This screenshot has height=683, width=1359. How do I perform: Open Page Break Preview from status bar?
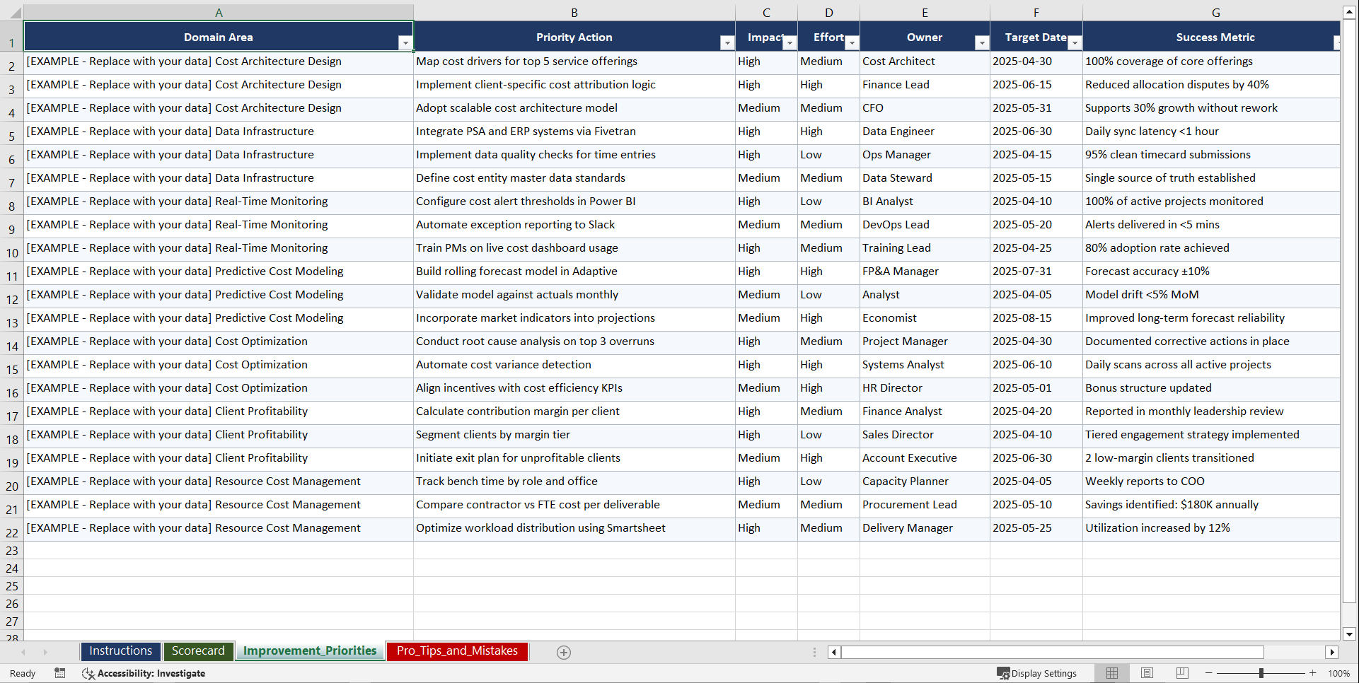(x=1182, y=673)
